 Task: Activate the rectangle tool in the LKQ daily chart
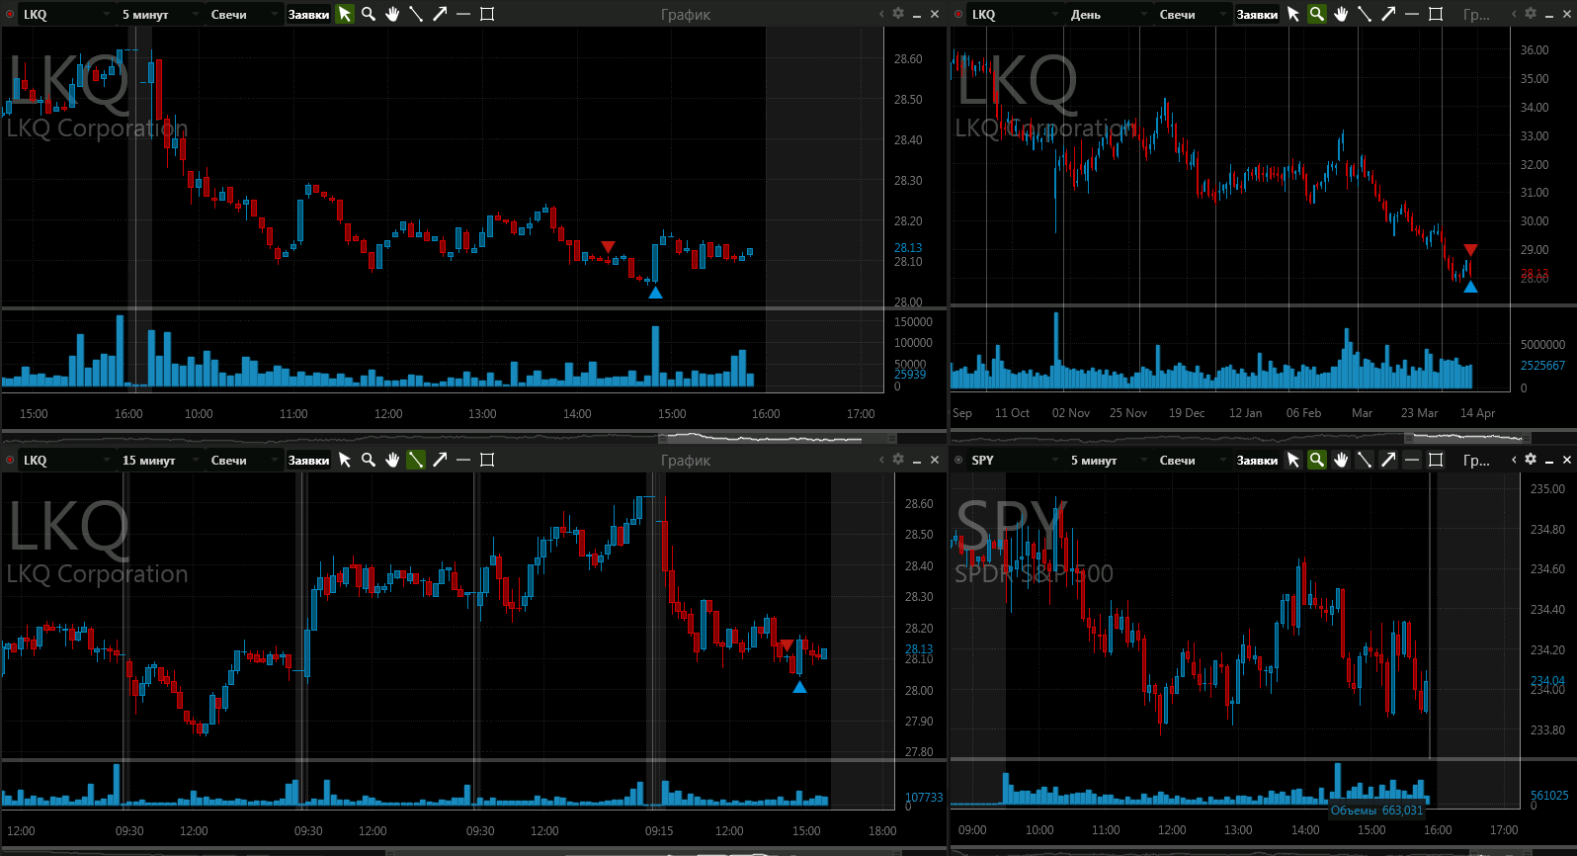click(x=1436, y=14)
